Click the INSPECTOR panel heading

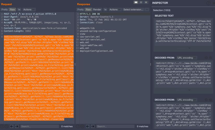[160, 3]
